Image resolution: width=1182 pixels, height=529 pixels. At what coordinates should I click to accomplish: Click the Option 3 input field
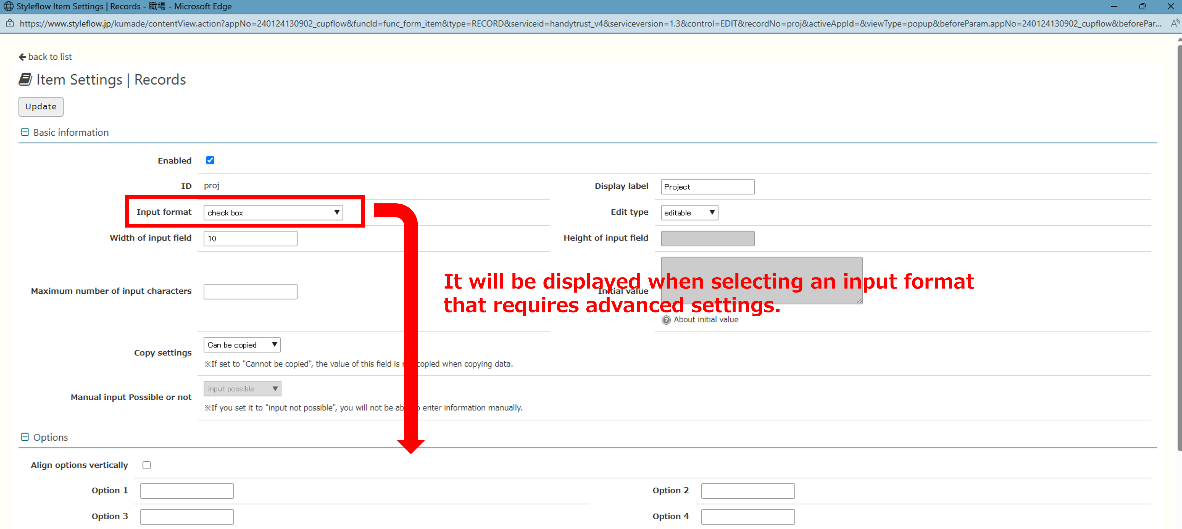point(187,517)
